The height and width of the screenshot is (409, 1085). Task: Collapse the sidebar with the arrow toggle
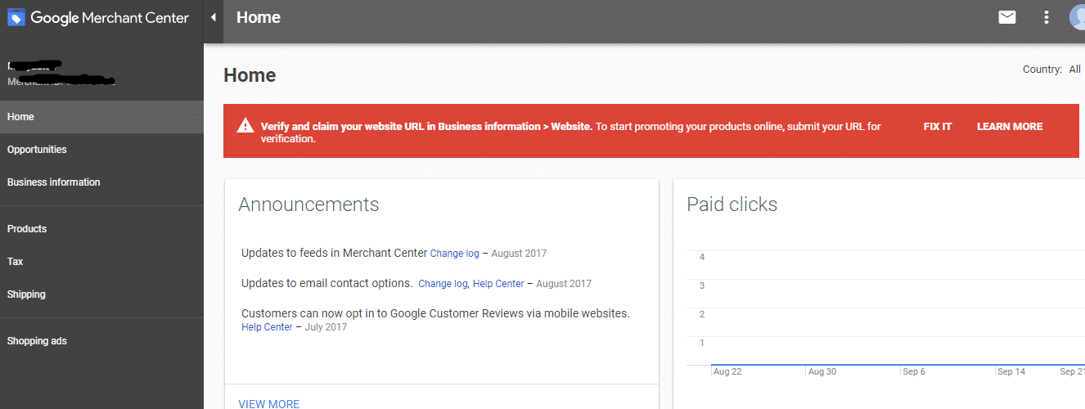213,17
